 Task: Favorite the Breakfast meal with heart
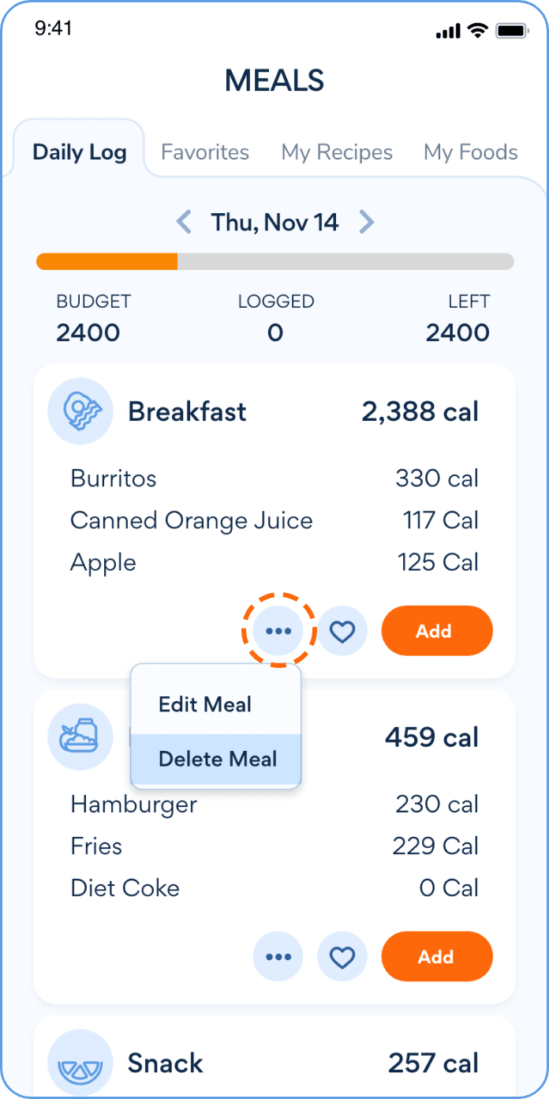(342, 632)
